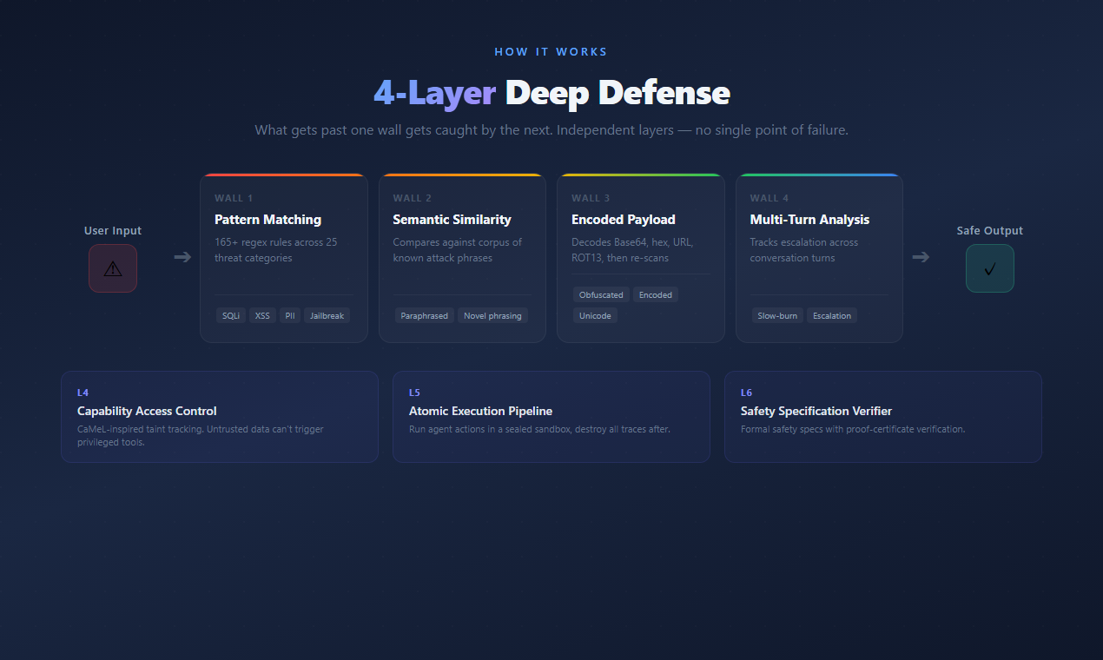
Task: Select the Escalation tag pill
Action: click(831, 315)
